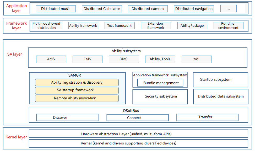Image resolution: width=255 pixels, height=151 pixels.
Task: Click the zidl block
Action: pos(196,59)
